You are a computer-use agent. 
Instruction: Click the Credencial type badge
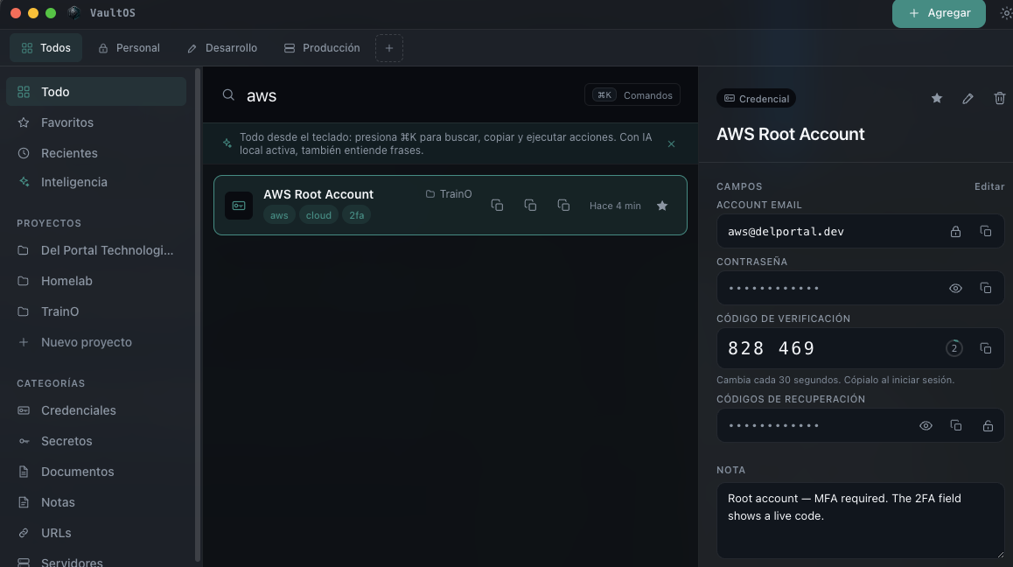756,98
